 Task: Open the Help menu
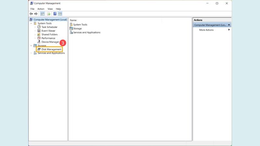click(58, 9)
